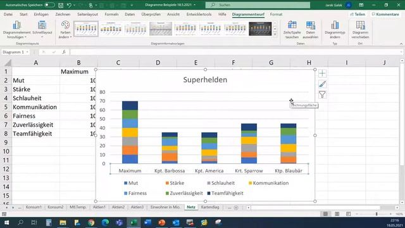This screenshot has height=228, width=405.
Task: Open the Task View icon in taskbar
Action: tap(34, 222)
